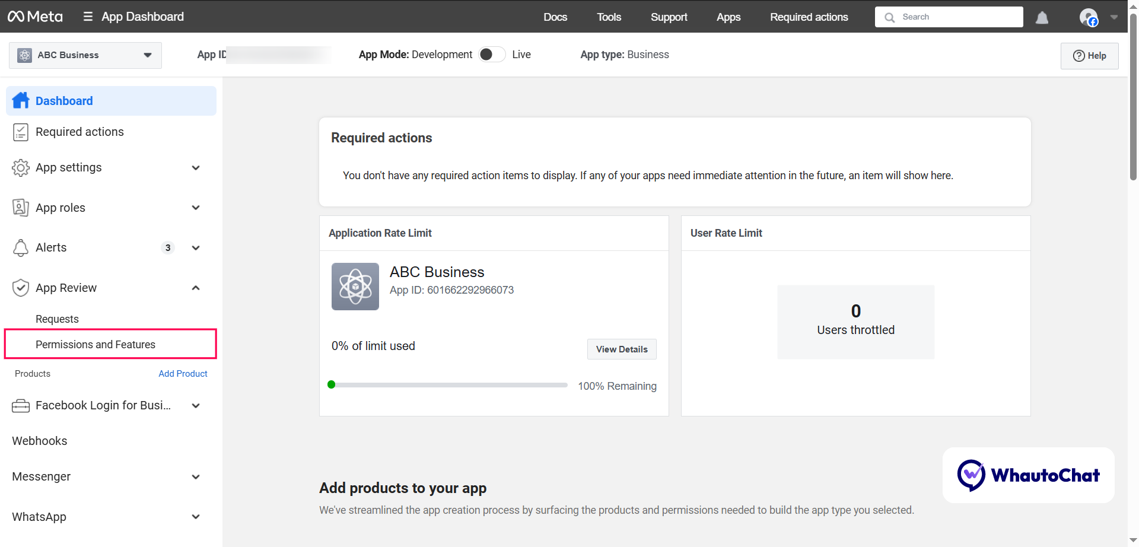Click the View Details button

[x=622, y=349]
